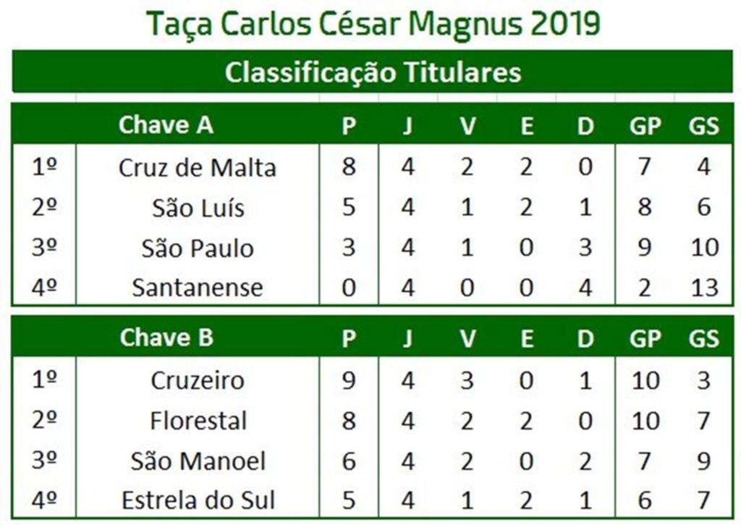Click Santanense's goals conceded value 13

[x=704, y=287]
